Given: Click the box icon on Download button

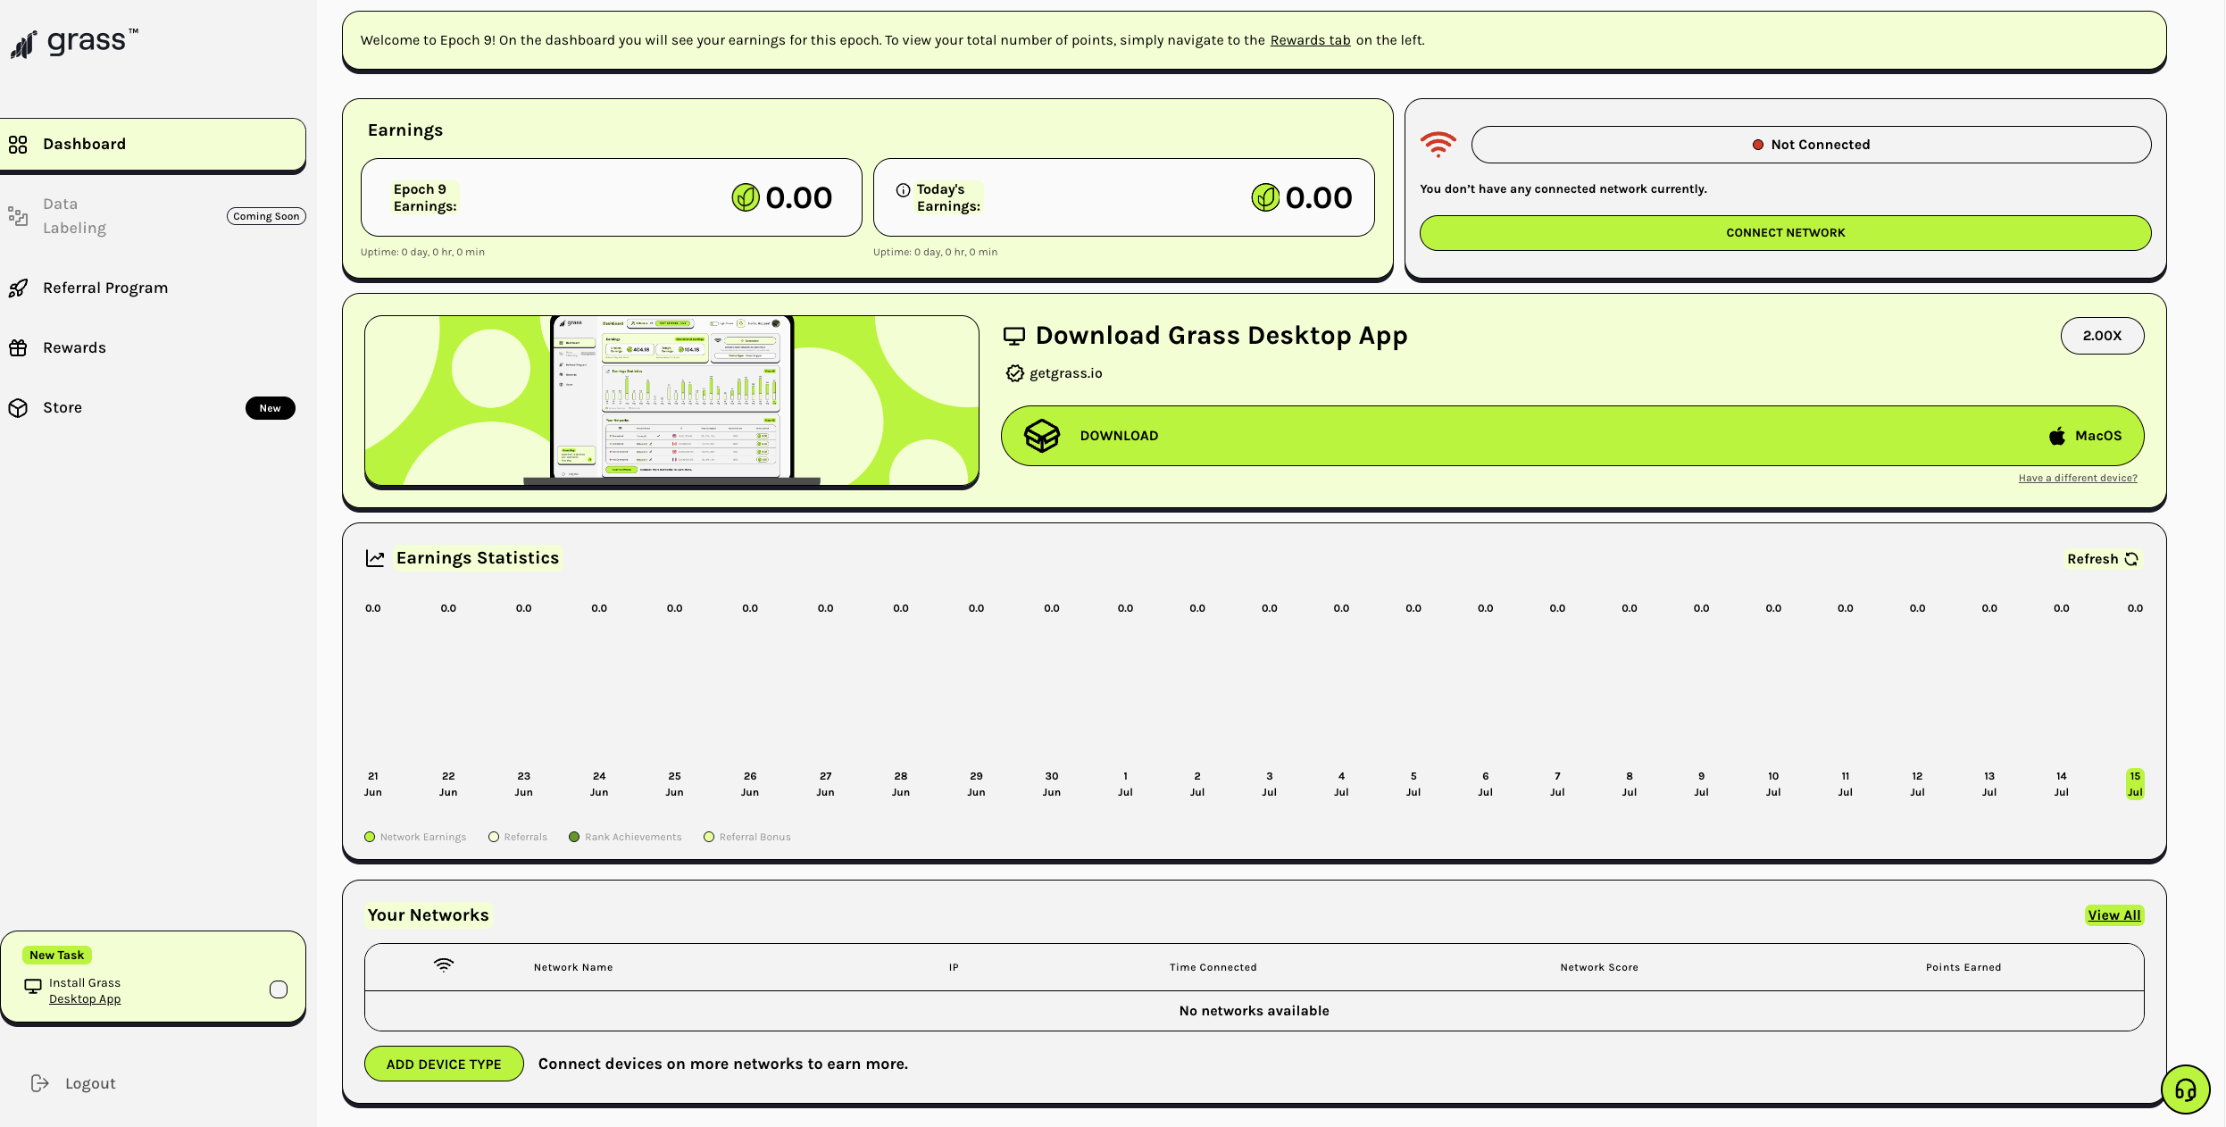Looking at the screenshot, I should click(x=1041, y=436).
